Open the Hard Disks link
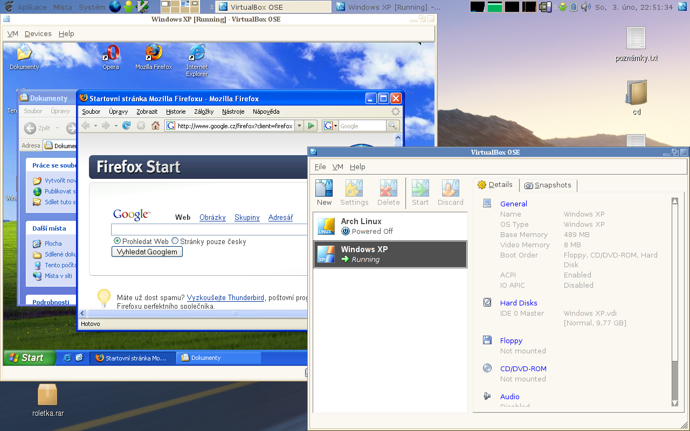Screen dimensions: 690x431 pos(519,303)
